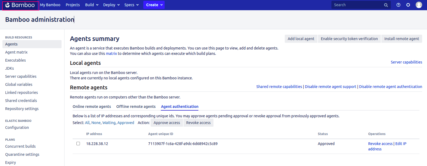Viewport: 427px width, 166px height.
Task: Open Quarantine settings in sidebar
Action: click(x=22, y=154)
